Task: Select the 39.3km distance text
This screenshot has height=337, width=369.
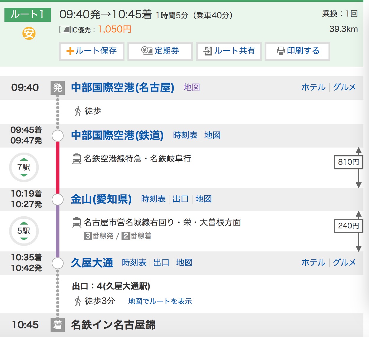Action: [344, 29]
